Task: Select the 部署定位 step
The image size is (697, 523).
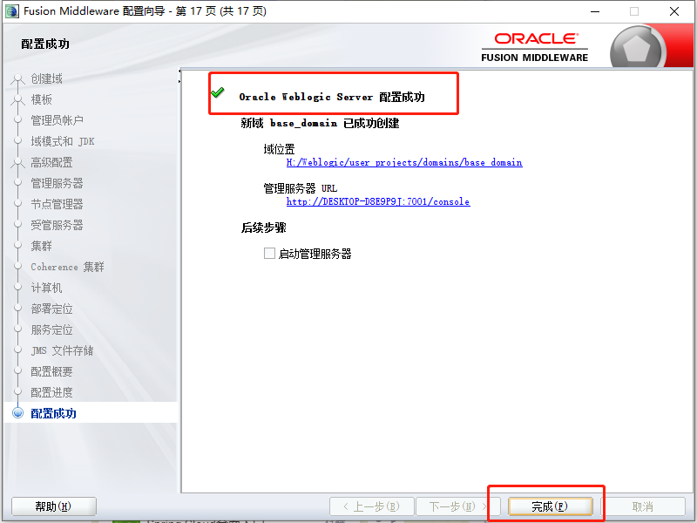Action: tap(51, 309)
